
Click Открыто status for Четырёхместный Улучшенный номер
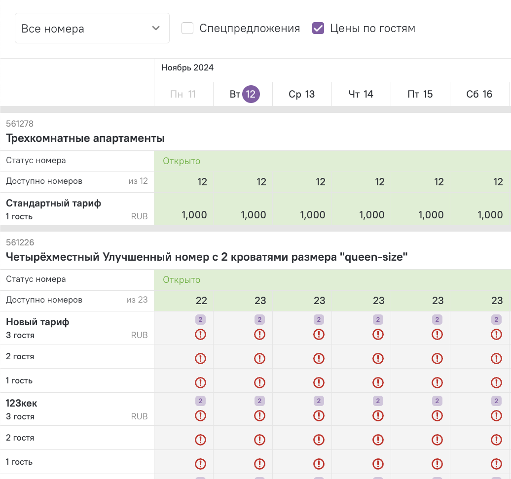[x=182, y=280]
